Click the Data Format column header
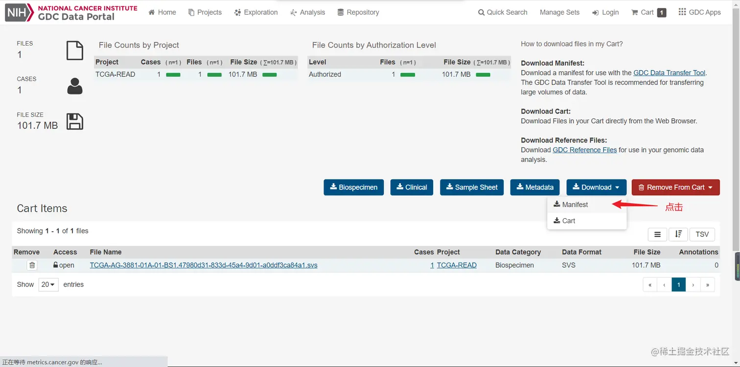 [581, 252]
